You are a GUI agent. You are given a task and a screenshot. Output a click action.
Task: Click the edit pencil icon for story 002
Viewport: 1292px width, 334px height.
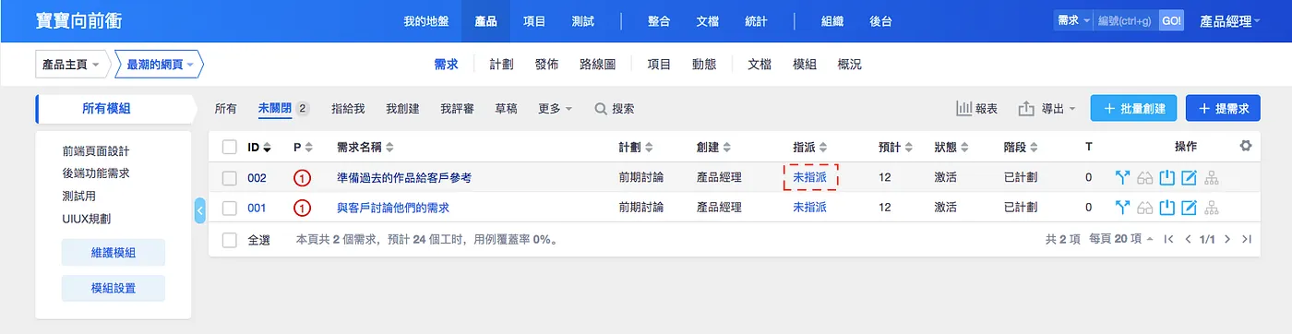[1190, 178]
